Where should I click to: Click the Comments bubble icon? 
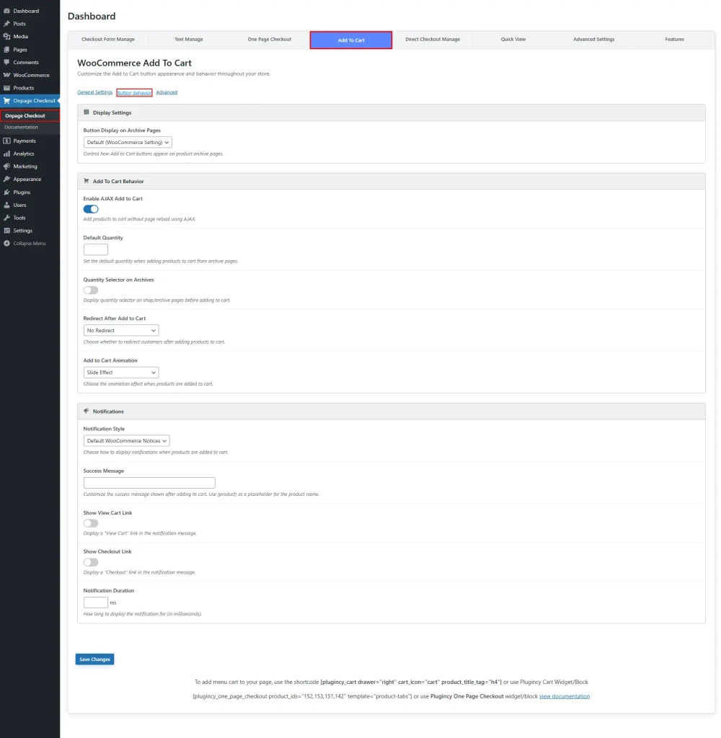tap(6, 62)
